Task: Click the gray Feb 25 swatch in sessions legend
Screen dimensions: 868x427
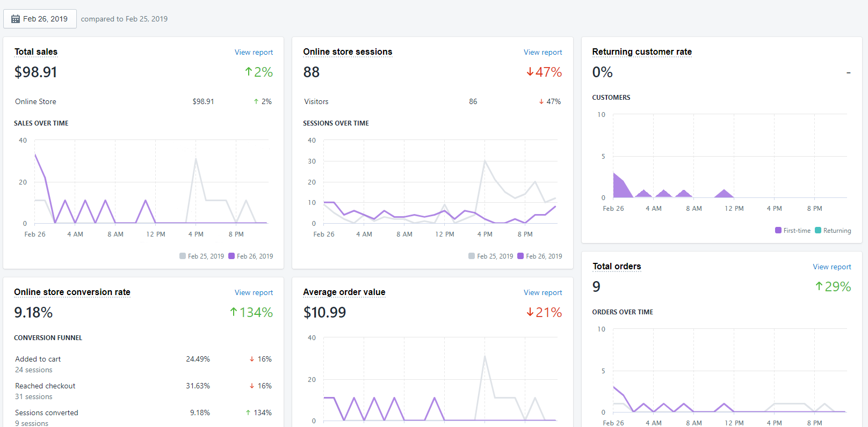Action: [x=472, y=256]
